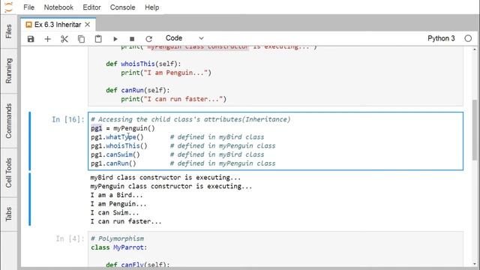Click the line pg1 = myPenguin()
The width and height of the screenshot is (480, 270).
[x=123, y=128]
